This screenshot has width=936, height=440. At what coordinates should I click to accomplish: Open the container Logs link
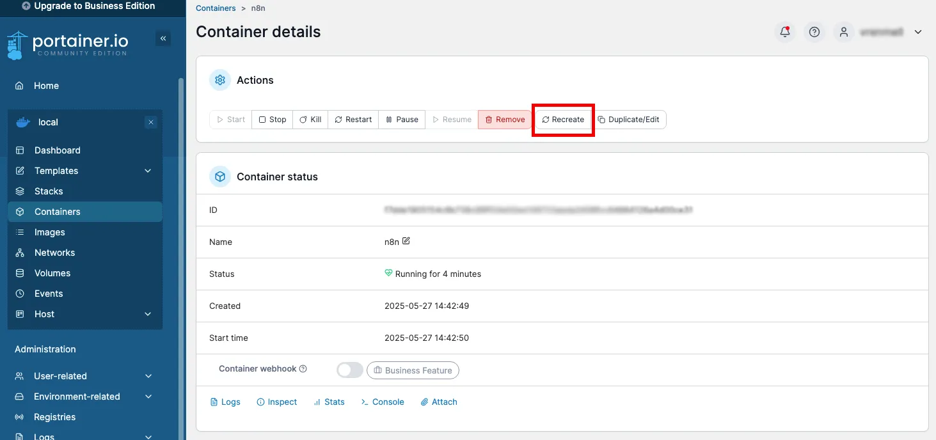[225, 402]
